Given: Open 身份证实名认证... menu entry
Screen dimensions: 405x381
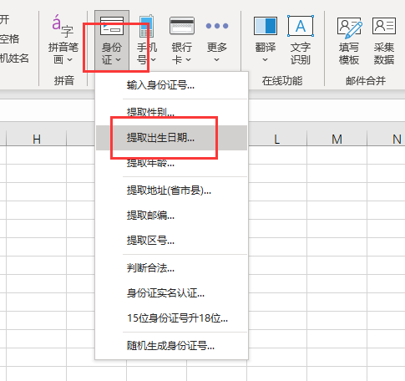Looking at the screenshot, I should click(171, 293).
